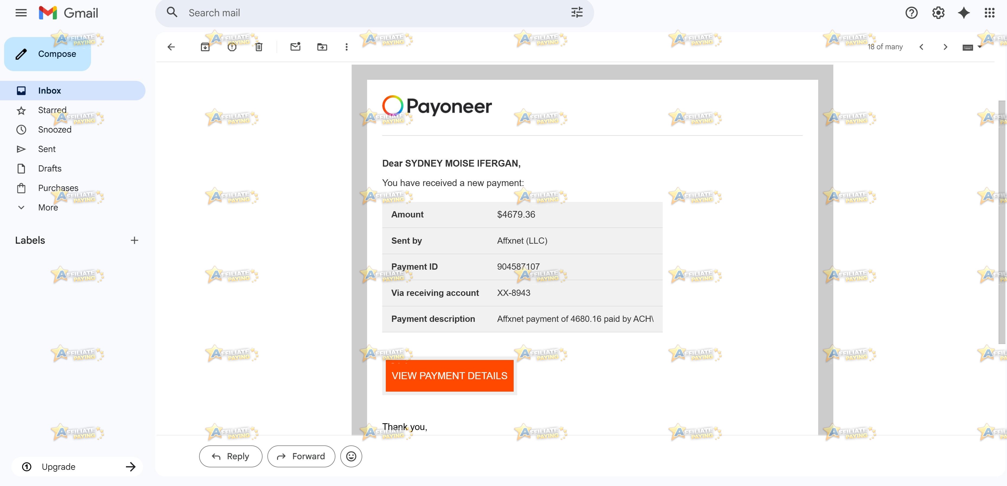Compose a new email
Screen dimensions: 1007x486
(47, 54)
